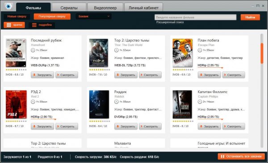This screenshot has width=268, height=163.
Task: Click the Найти search button
Action: click(x=250, y=17)
